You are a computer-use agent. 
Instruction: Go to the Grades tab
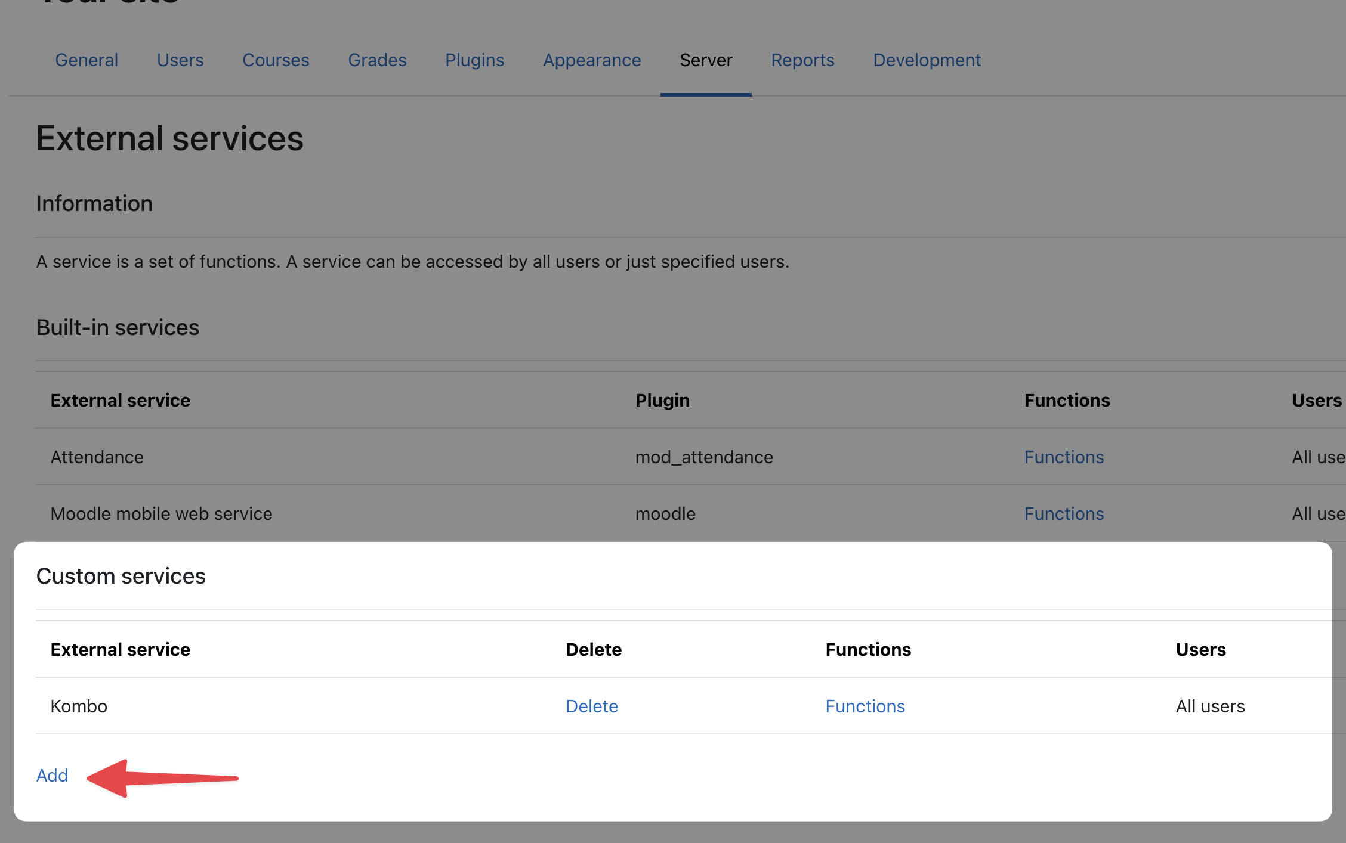[377, 60]
